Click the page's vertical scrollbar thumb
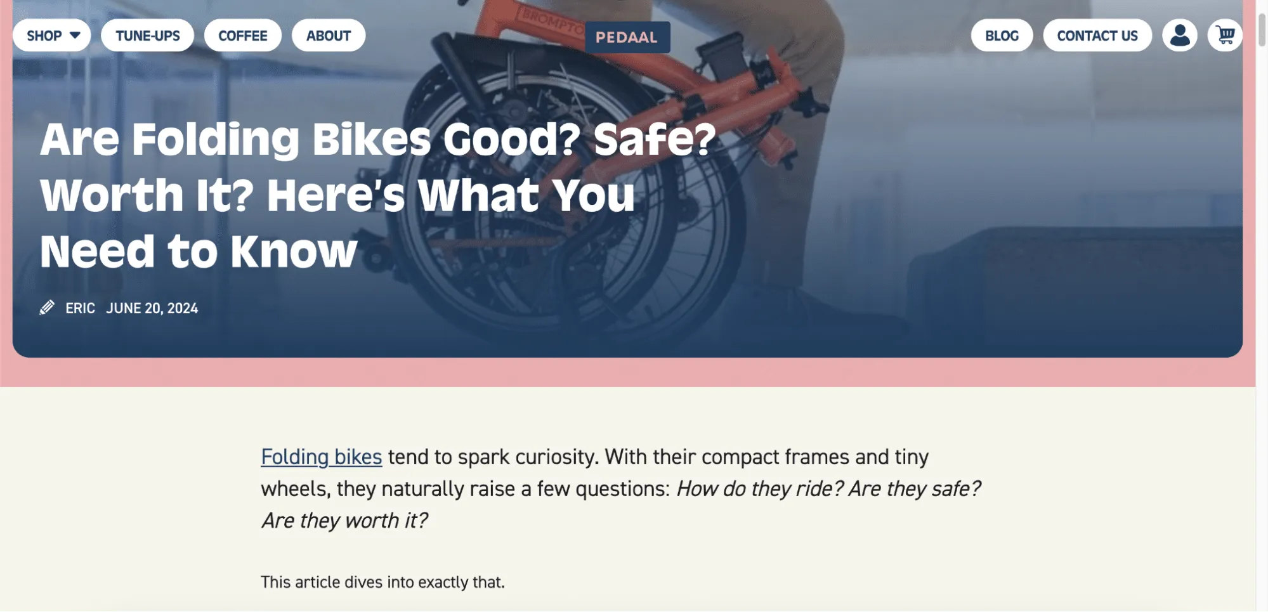The width and height of the screenshot is (1268, 612). click(x=1262, y=29)
